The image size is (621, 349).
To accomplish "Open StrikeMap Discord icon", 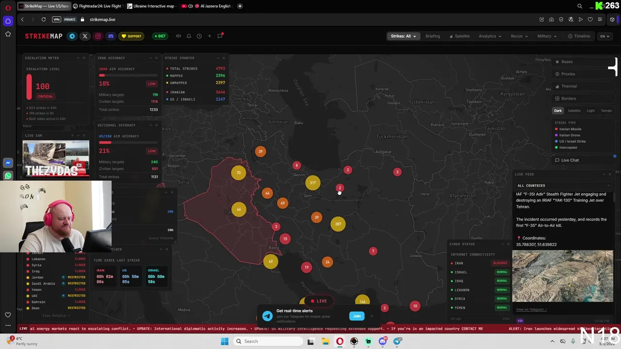I will 111,36.
